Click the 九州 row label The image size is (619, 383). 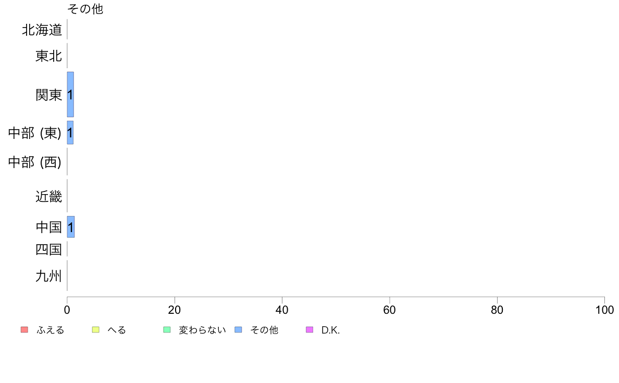tap(49, 276)
